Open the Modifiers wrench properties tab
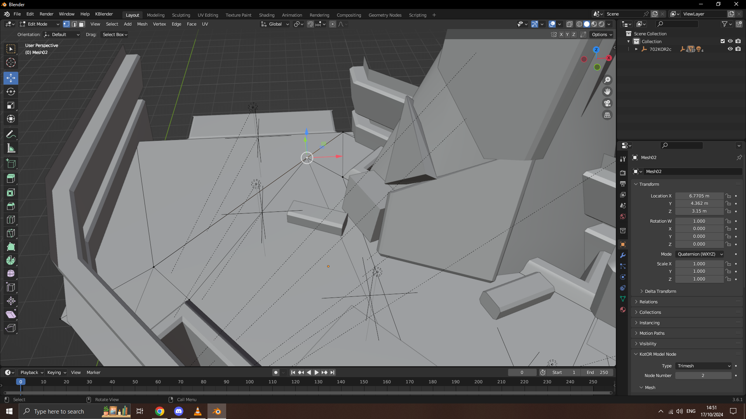 click(x=623, y=255)
